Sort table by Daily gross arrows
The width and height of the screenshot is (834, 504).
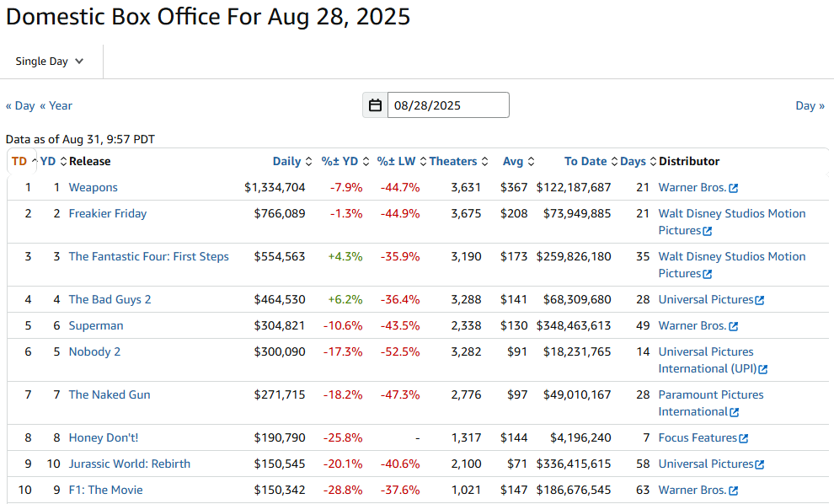pos(308,161)
